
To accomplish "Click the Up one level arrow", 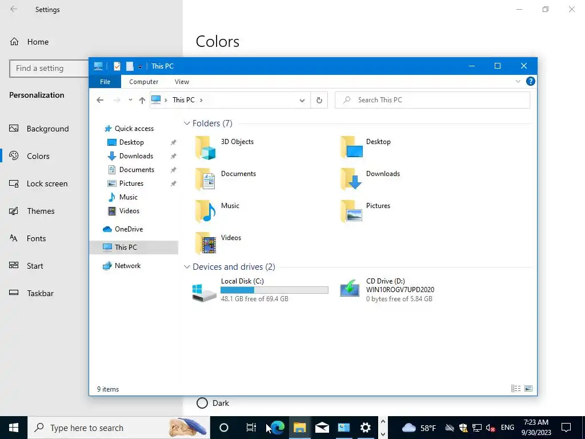I will (142, 100).
